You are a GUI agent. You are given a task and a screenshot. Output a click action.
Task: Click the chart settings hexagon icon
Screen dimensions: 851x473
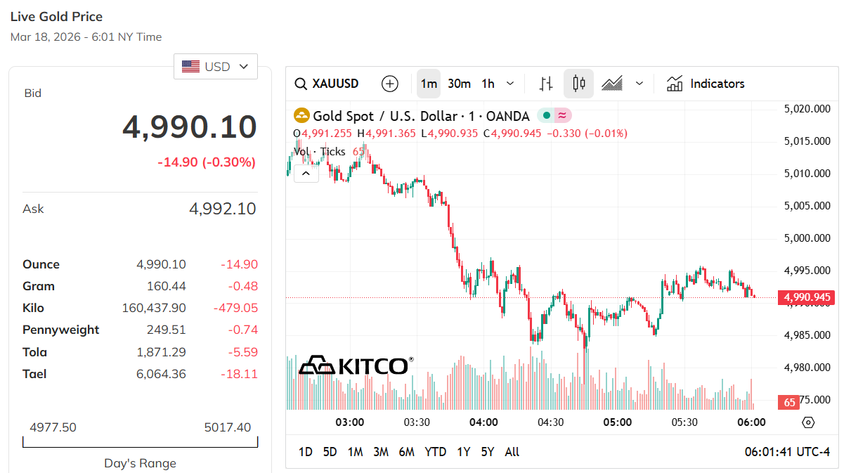(808, 422)
